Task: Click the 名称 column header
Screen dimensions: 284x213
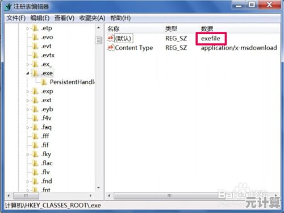Action: coord(114,29)
